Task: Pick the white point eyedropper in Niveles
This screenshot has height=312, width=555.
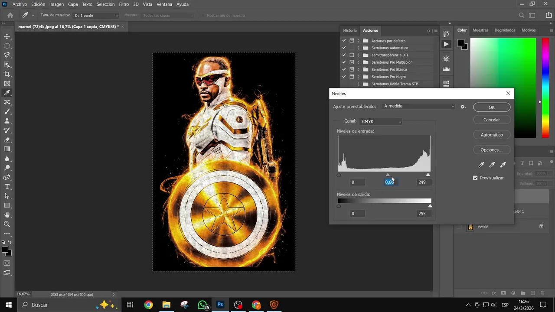Action: (503, 165)
